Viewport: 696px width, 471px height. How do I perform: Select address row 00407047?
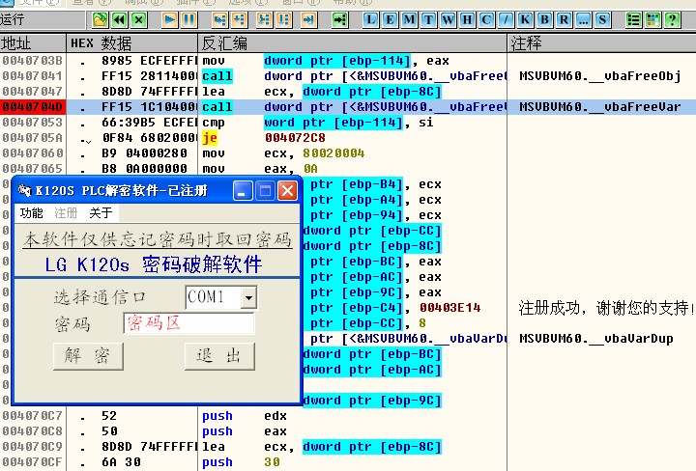click(33, 92)
